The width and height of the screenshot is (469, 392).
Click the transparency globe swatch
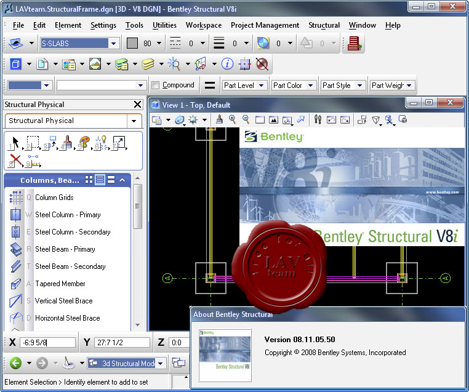pos(263,43)
